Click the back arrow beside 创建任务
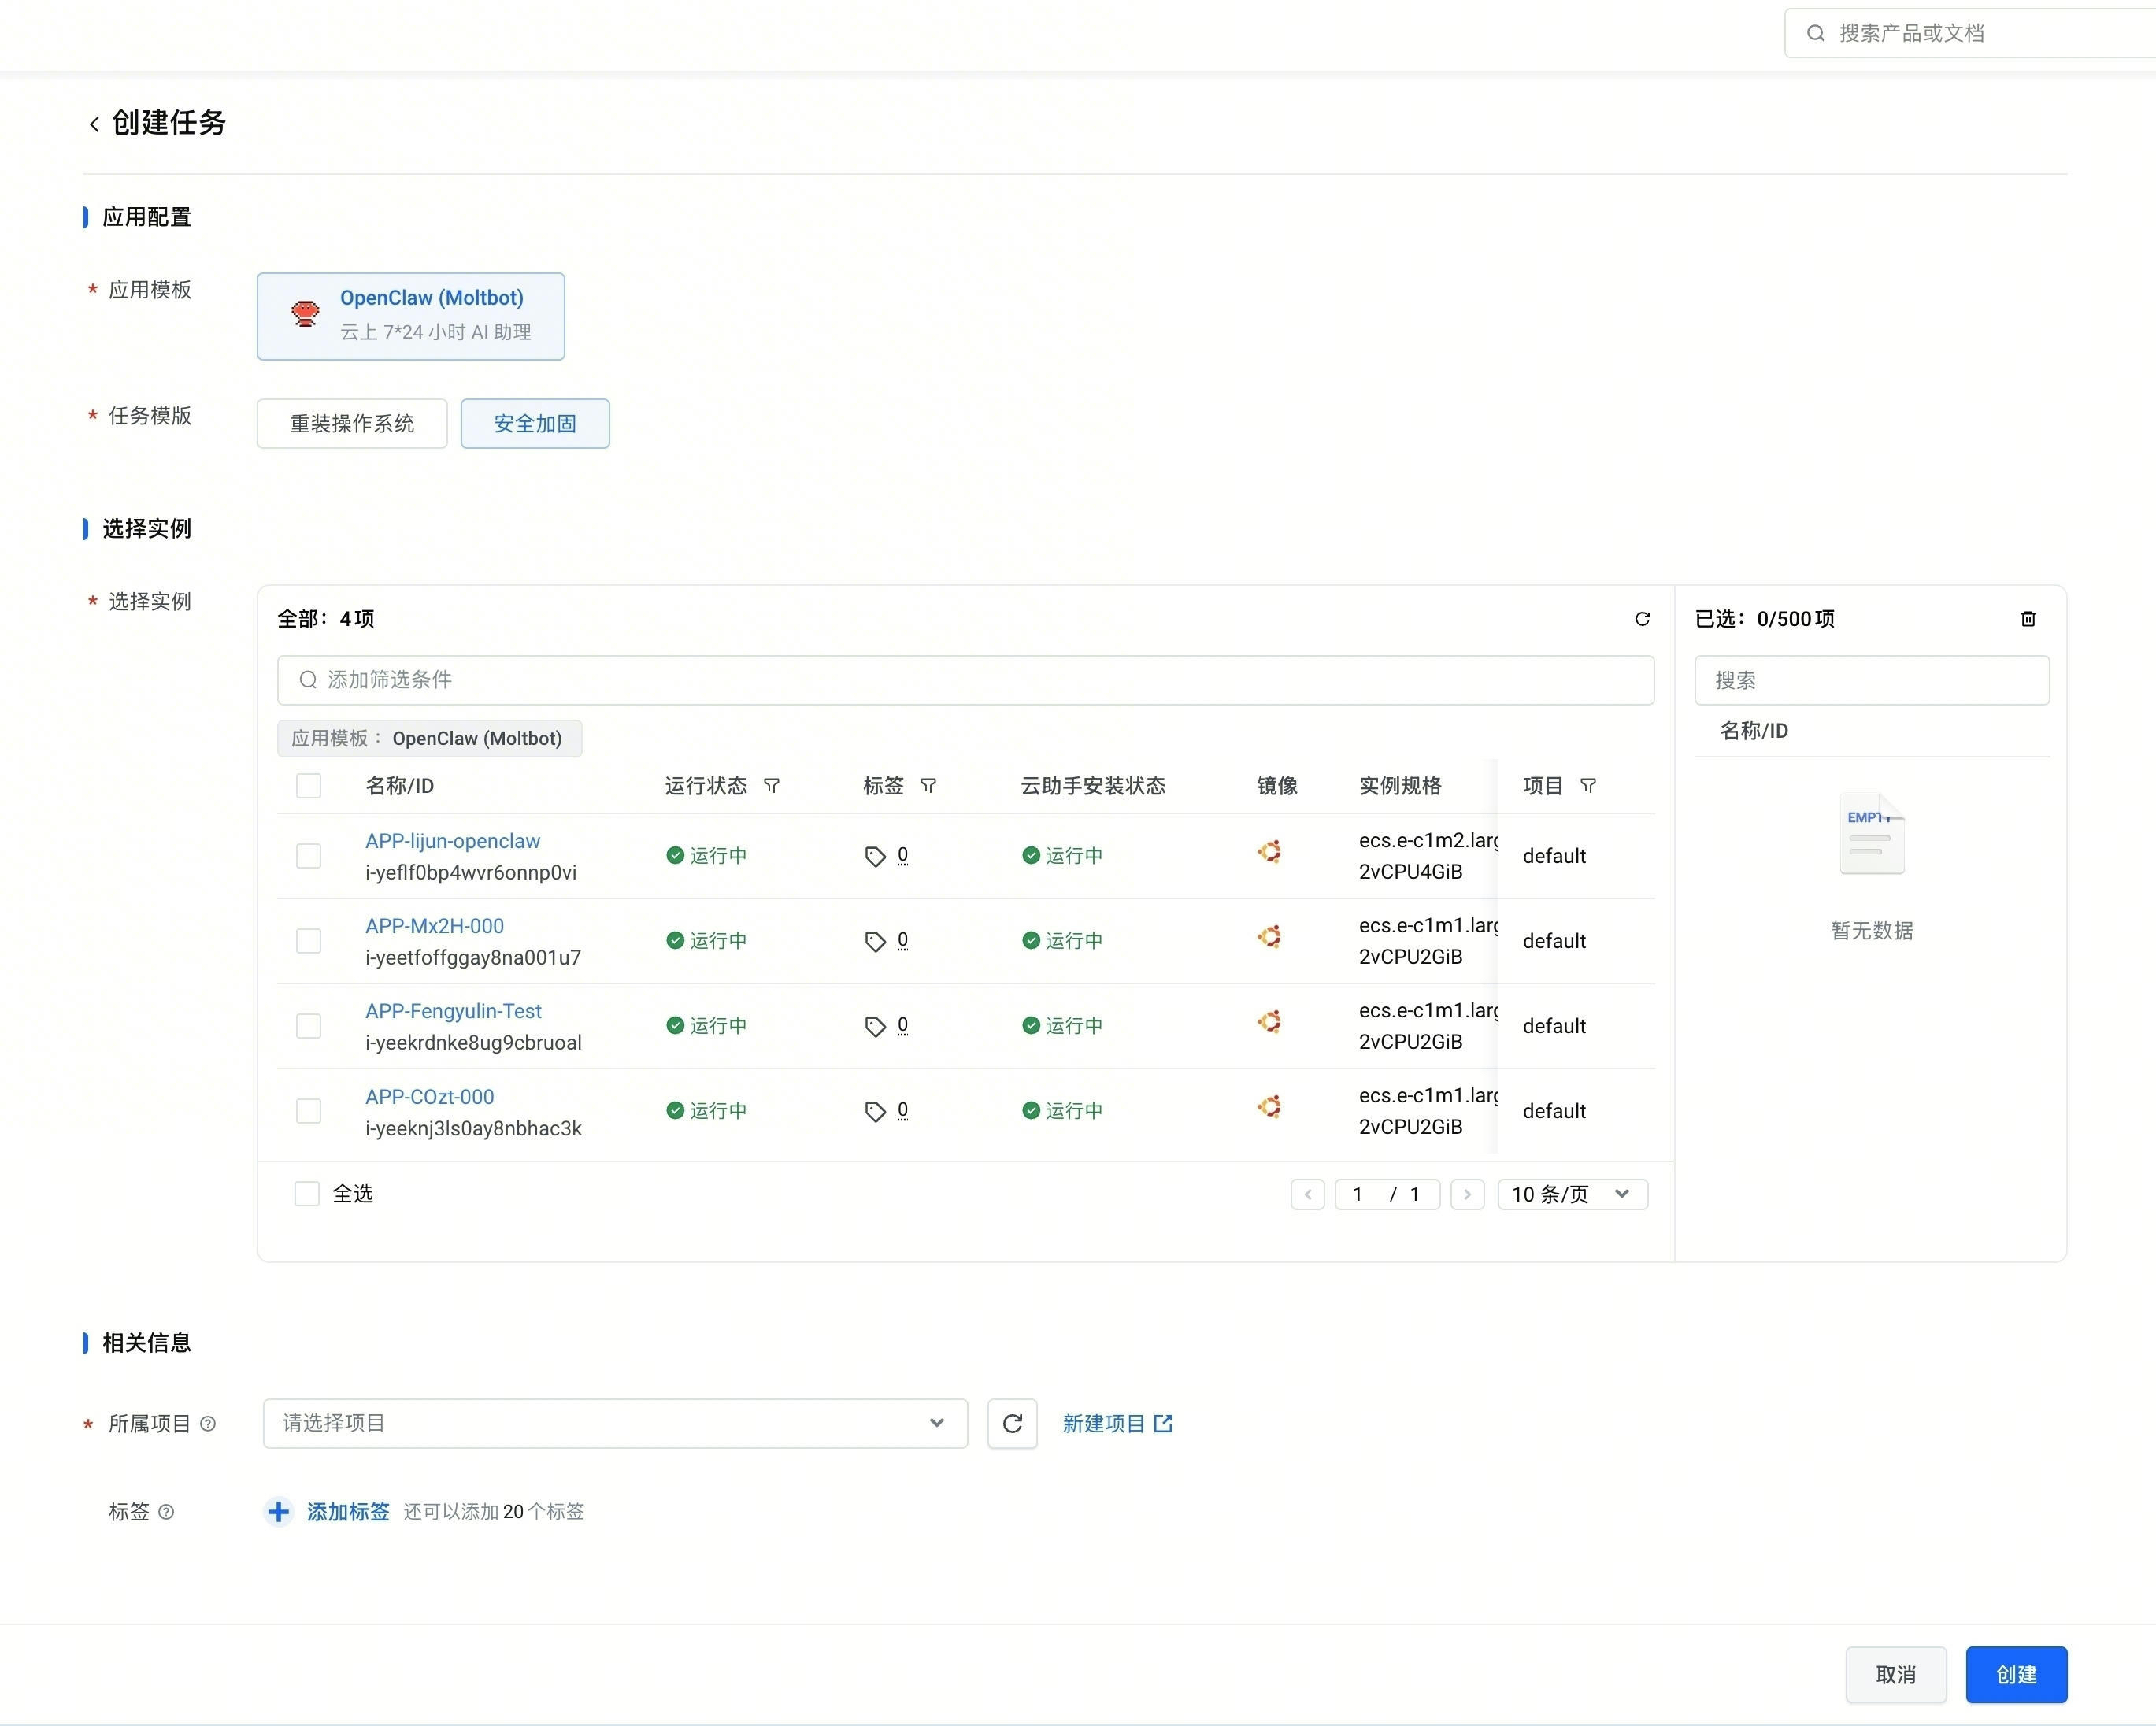 coord(94,124)
